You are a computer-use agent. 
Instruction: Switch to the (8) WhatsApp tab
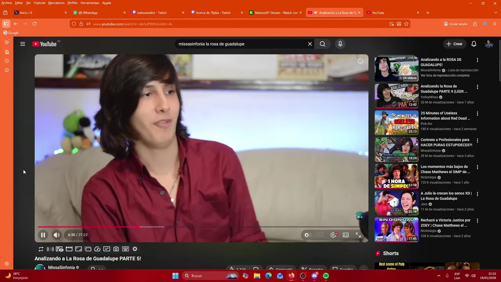coord(99,13)
